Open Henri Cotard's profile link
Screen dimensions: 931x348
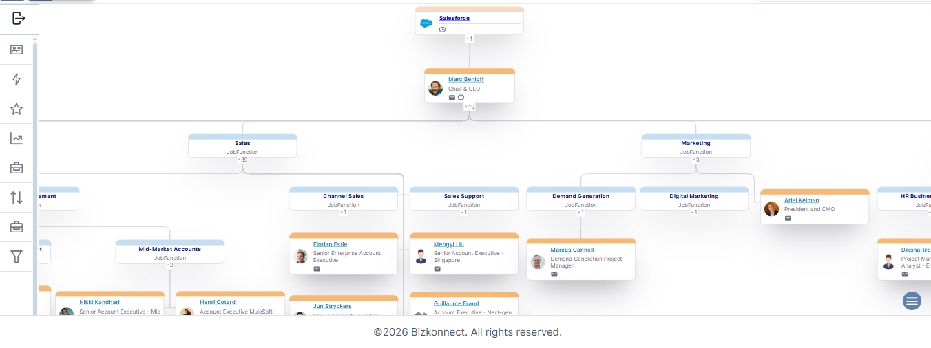tap(218, 302)
